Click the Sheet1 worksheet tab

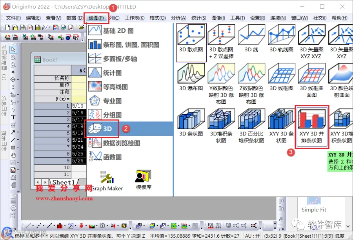(x=64, y=182)
